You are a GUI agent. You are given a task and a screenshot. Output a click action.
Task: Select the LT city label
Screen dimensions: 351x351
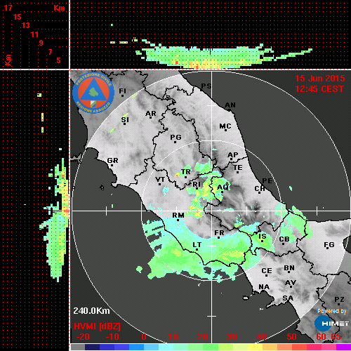(197, 244)
